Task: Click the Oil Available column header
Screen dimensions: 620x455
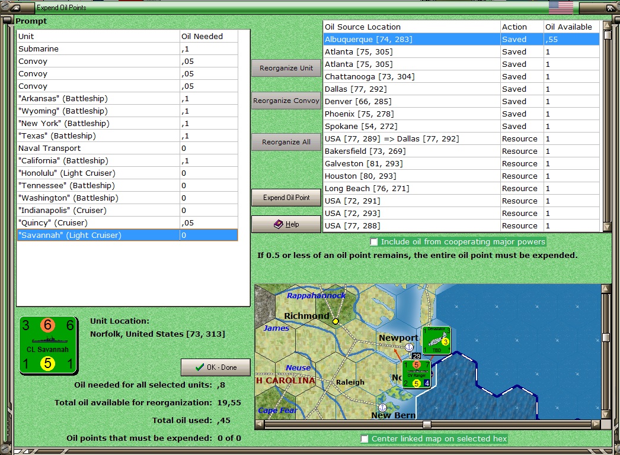Action: [571, 27]
